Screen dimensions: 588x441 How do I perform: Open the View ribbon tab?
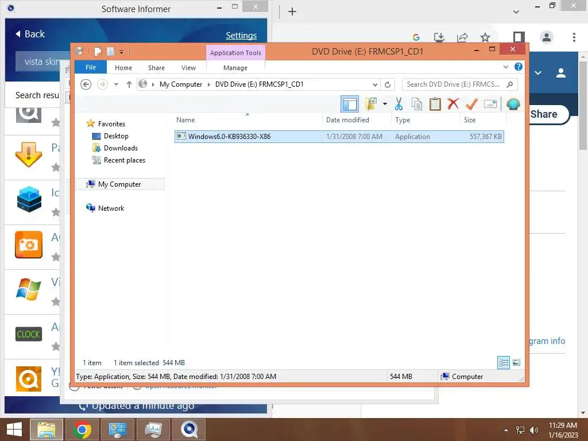pyautogui.click(x=188, y=68)
